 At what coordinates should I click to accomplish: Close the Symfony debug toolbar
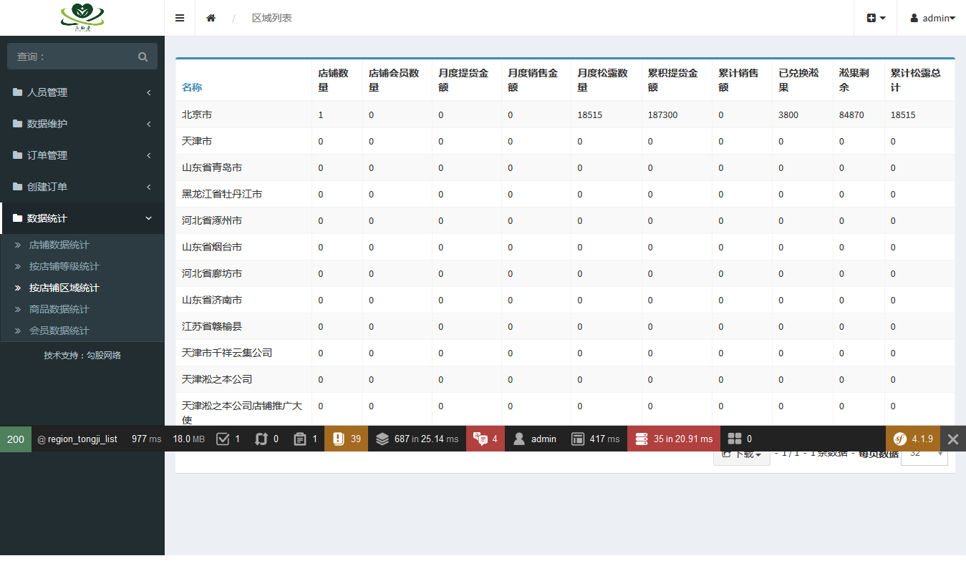(x=953, y=439)
